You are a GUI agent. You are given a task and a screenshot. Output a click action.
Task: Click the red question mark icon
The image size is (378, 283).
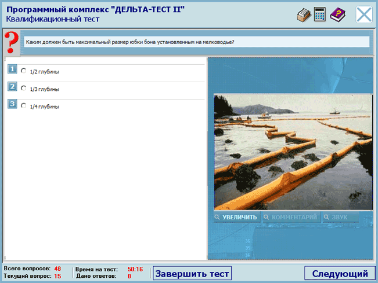click(12, 42)
